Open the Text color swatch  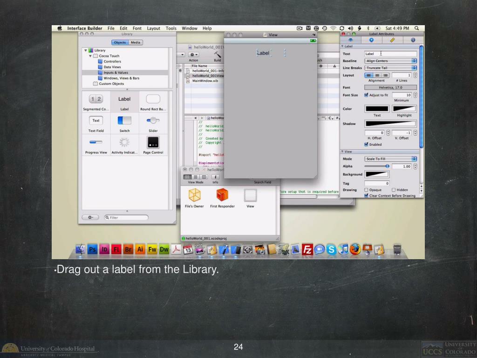377,109
